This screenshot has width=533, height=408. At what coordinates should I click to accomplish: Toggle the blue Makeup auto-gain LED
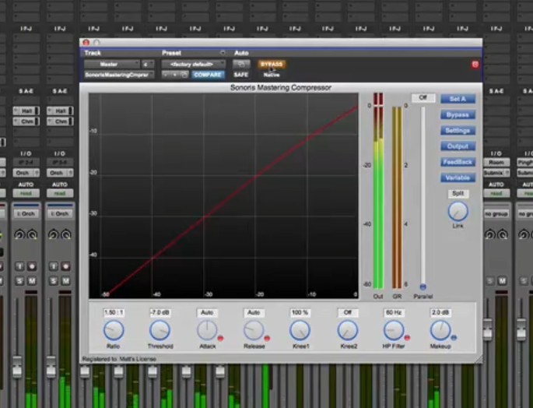pyautogui.click(x=454, y=338)
